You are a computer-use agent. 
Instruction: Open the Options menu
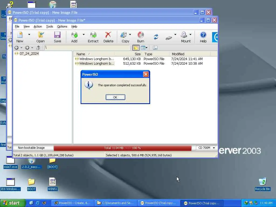pos(62,27)
